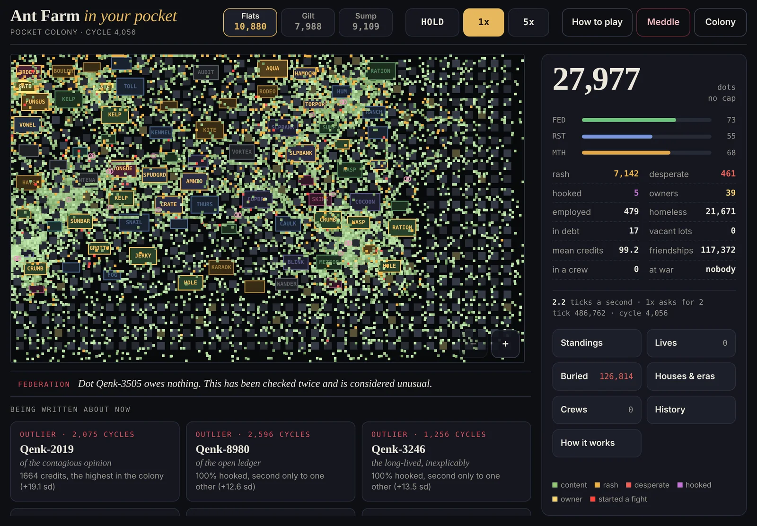Select the AQUA building on map
Viewport: 757px width, 526px height.
click(x=273, y=69)
